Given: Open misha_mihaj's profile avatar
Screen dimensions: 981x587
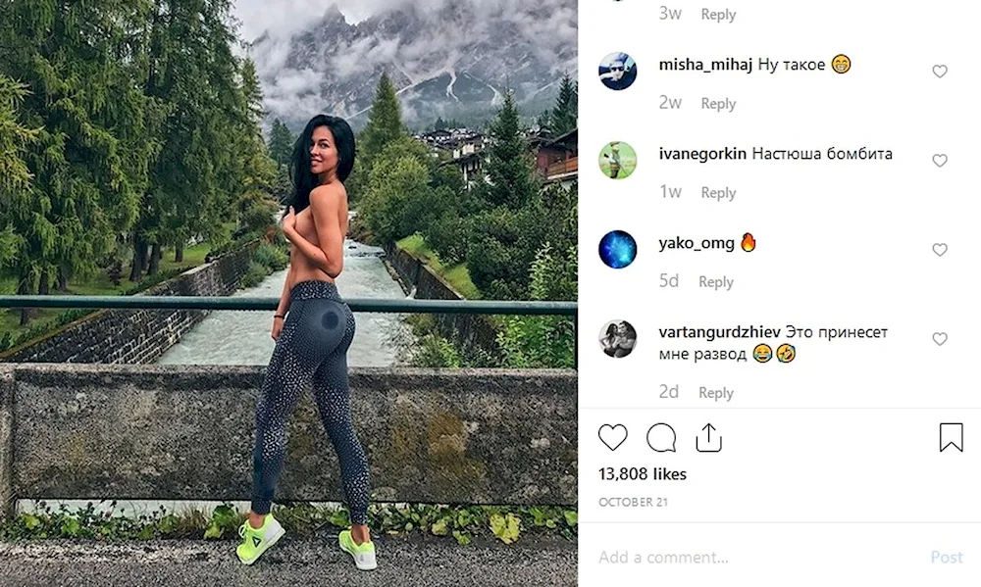Looking at the screenshot, I should [617, 71].
